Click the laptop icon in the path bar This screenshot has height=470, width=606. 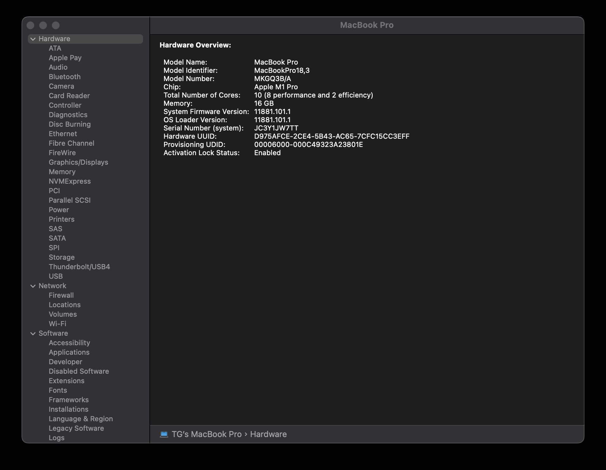164,434
